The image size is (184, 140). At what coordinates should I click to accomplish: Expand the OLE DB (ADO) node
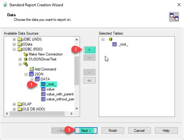(14, 109)
